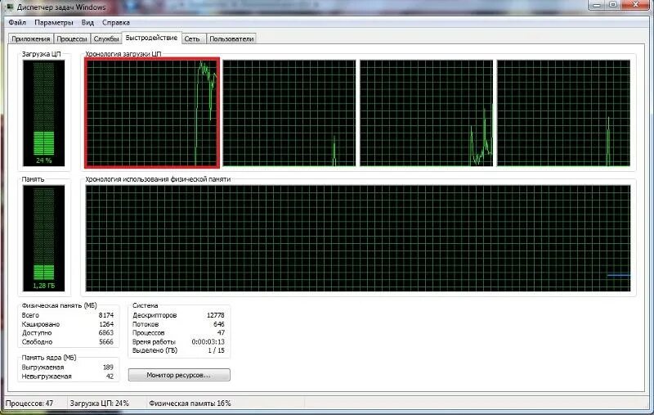
Task: Open Монитор ресурсов button
Action: tap(179, 375)
